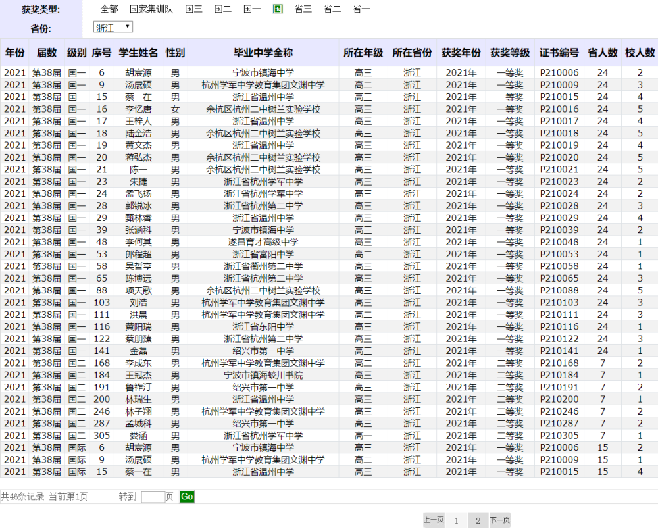Click the 证书编号 column header
The width and height of the screenshot is (658, 531).
tap(559, 53)
